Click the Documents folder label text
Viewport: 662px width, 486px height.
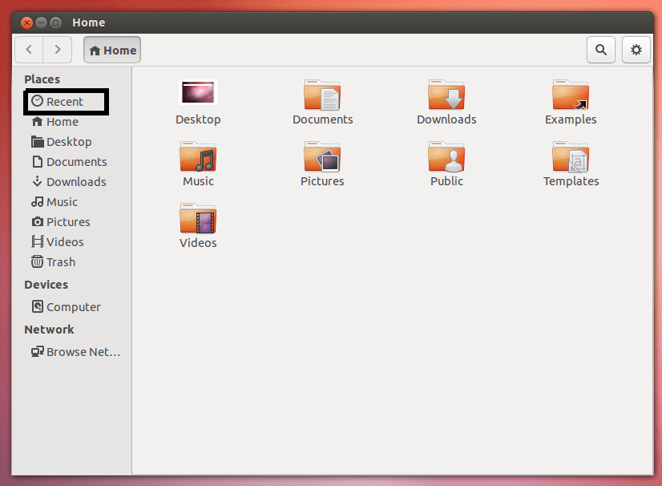point(322,119)
